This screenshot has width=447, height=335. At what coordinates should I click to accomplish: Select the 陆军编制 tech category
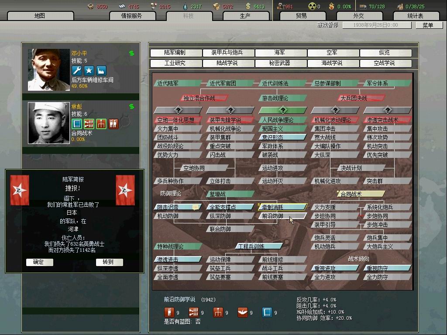click(x=176, y=53)
